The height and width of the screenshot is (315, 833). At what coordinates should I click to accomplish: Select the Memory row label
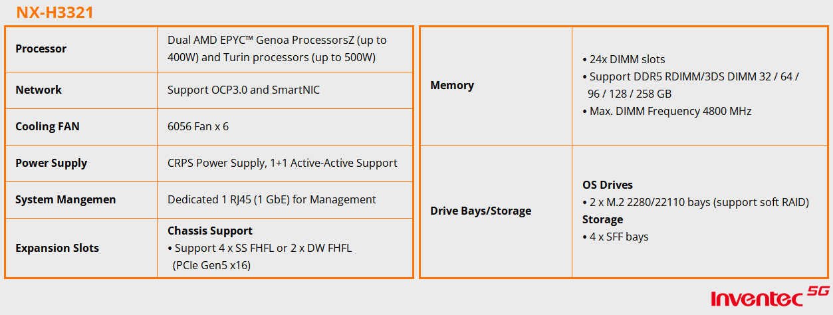(x=452, y=85)
